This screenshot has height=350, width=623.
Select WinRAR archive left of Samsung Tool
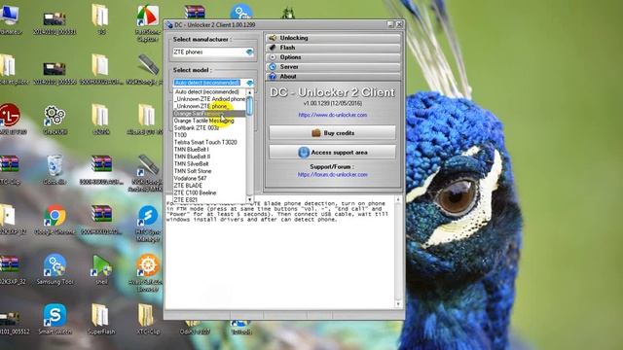(x=11, y=269)
